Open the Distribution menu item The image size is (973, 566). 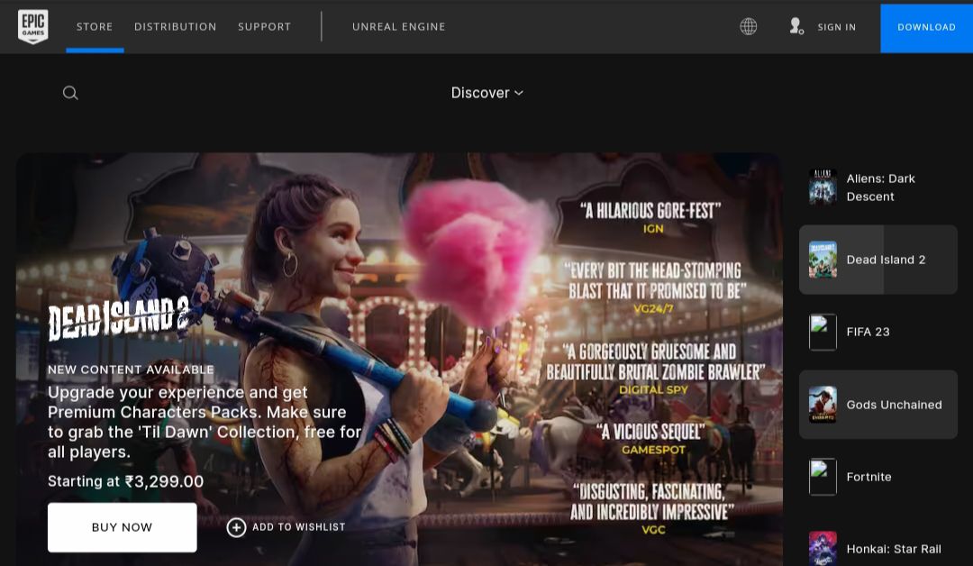click(176, 27)
